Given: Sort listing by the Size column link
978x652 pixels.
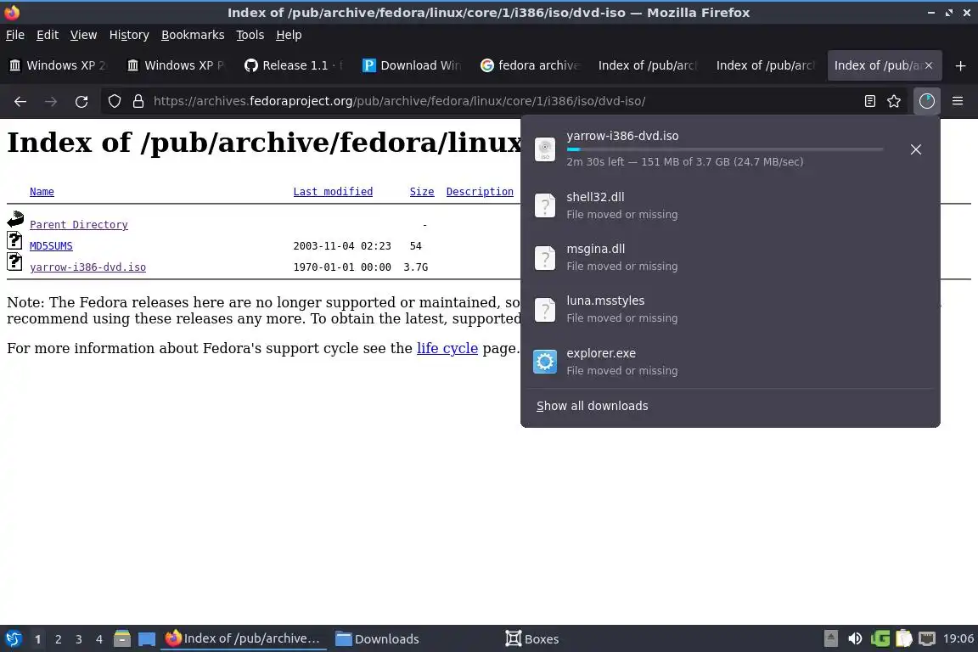Looking at the screenshot, I should (x=422, y=192).
